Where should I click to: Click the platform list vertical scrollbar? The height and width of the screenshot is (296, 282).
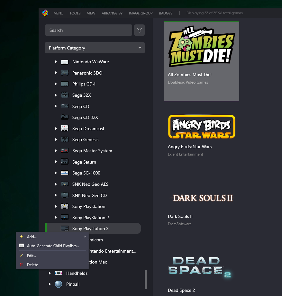(146, 279)
